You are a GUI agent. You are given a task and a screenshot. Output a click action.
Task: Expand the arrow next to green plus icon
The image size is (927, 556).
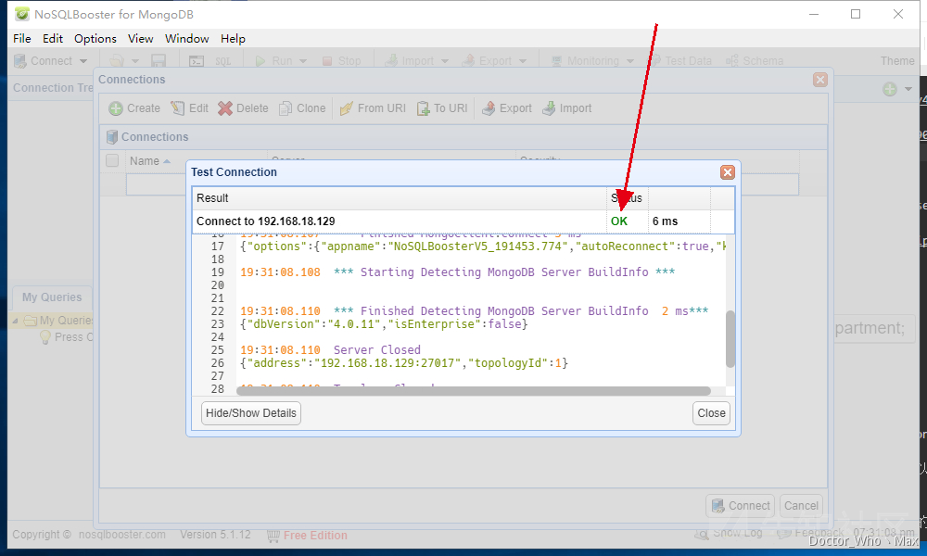click(x=908, y=89)
